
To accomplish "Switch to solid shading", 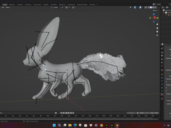I will pyautogui.click(x=151, y=7).
